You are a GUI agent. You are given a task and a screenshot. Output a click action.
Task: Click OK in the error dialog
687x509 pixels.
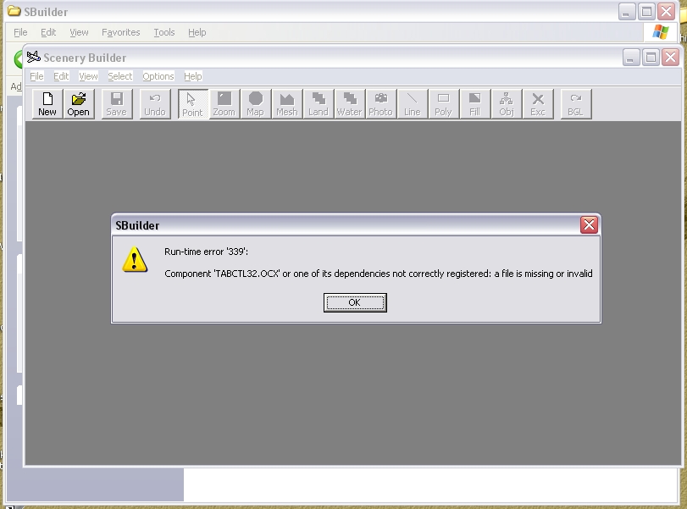(x=355, y=302)
